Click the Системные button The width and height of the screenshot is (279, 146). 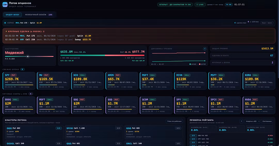(267, 121)
